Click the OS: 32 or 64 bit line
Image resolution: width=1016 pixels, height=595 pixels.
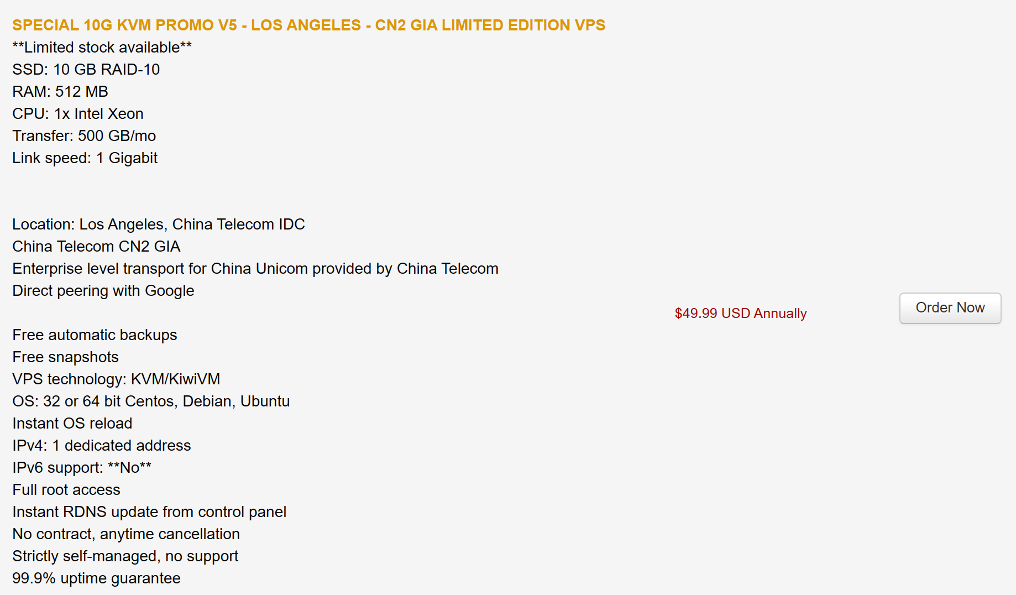pyautogui.click(x=151, y=401)
